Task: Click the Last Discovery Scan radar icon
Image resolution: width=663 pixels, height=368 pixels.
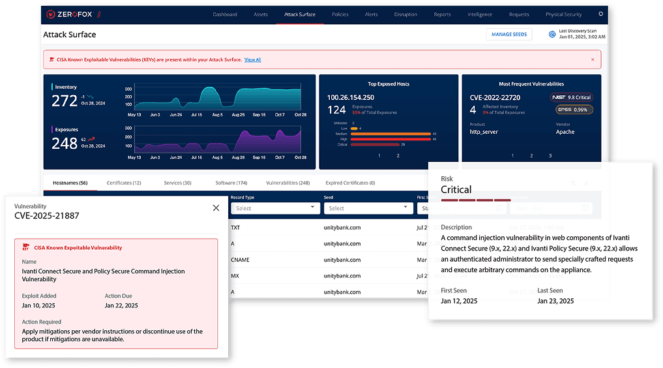Action: click(552, 35)
